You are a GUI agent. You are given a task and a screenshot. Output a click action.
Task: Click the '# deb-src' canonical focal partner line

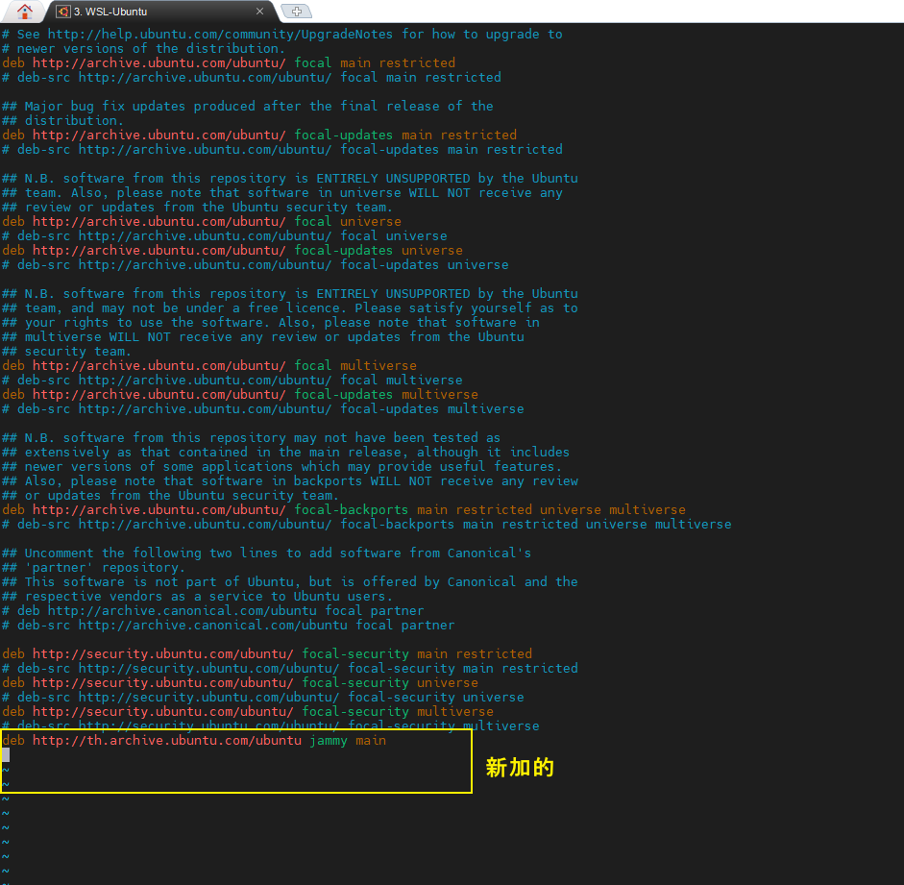[x=229, y=625]
